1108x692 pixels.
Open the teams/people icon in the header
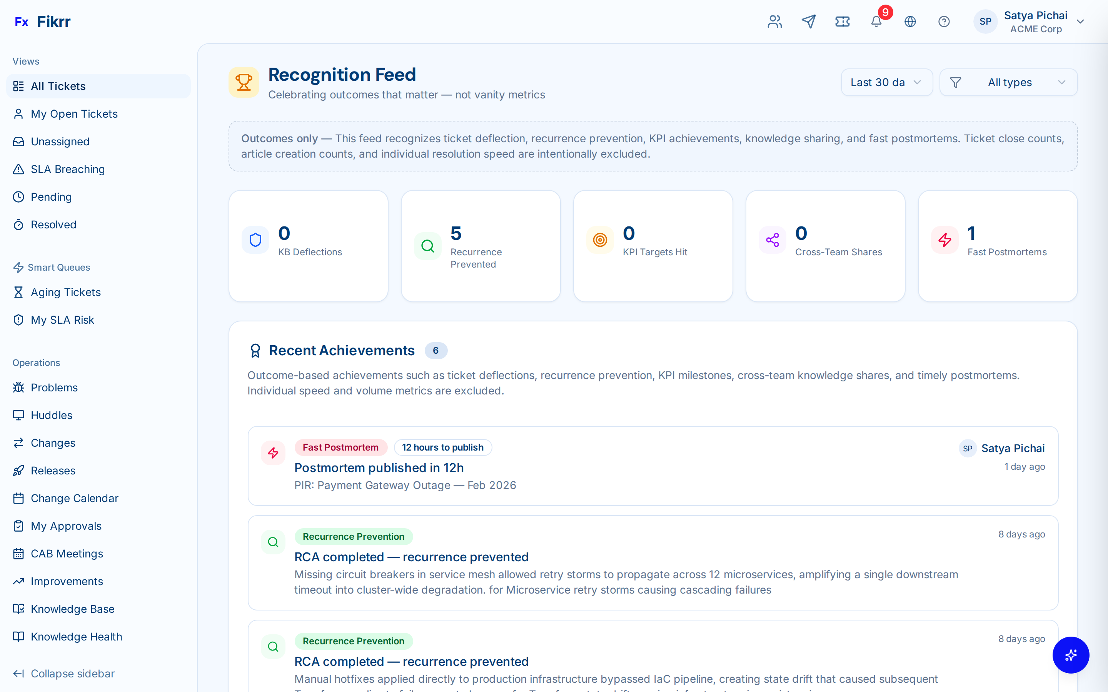coord(774,22)
